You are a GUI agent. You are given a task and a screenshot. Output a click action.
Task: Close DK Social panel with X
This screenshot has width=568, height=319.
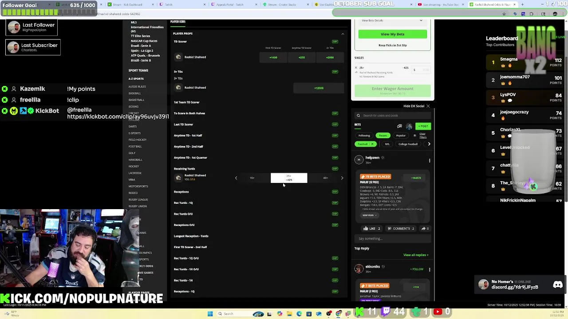point(428,106)
